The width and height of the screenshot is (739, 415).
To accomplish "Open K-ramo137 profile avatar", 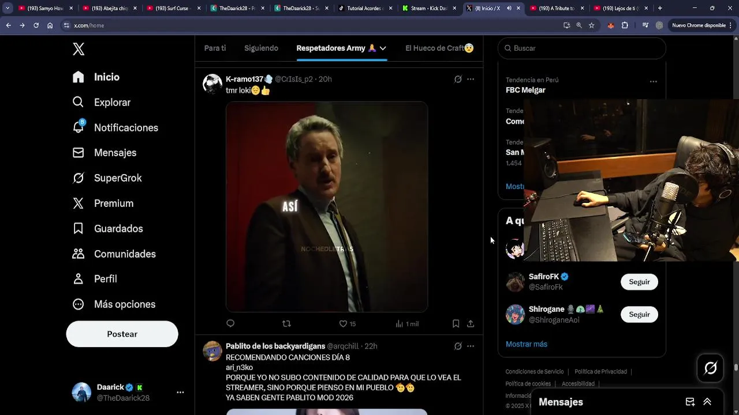I will tap(212, 84).
